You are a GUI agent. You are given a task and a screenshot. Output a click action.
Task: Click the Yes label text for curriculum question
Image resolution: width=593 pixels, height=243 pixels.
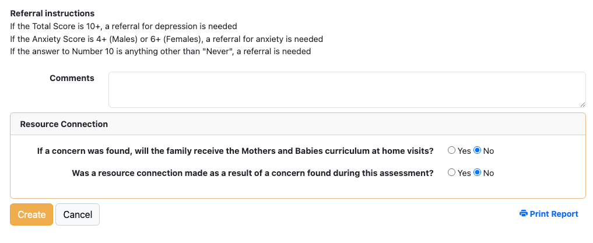pos(464,151)
